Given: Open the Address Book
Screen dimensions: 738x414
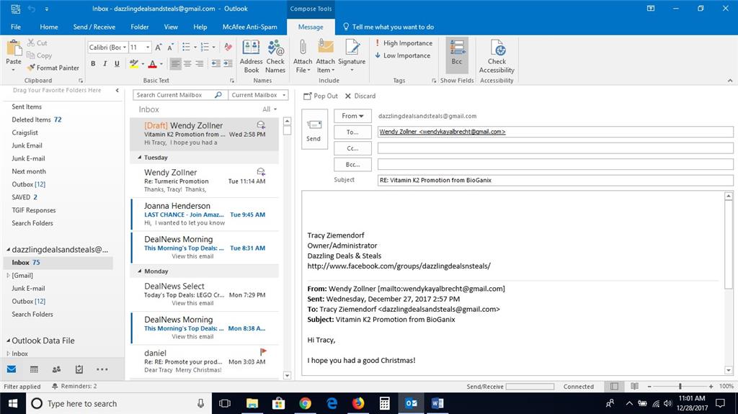Looking at the screenshot, I should coord(251,56).
